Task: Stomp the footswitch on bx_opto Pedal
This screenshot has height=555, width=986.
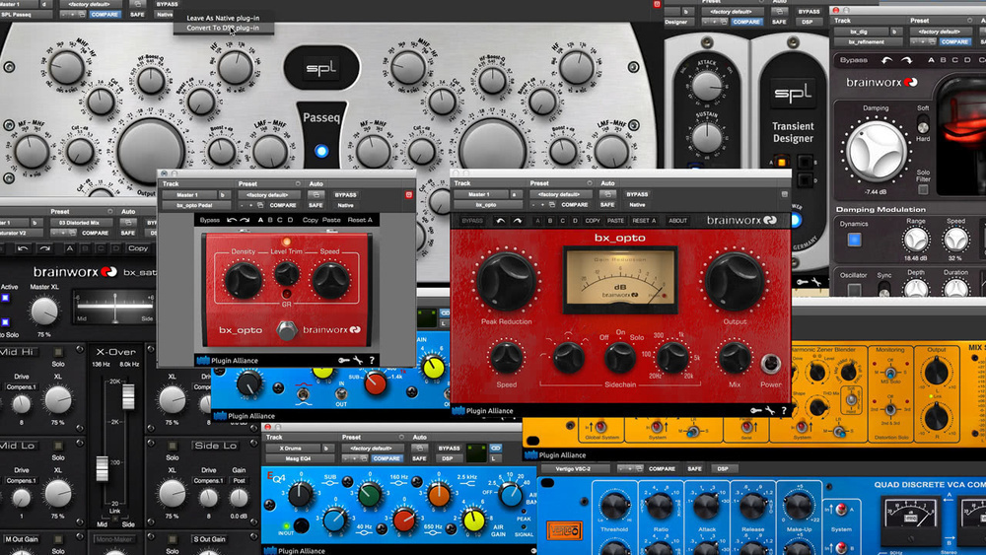Action: click(287, 330)
